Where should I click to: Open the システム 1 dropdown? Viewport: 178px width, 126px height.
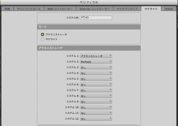point(96,56)
